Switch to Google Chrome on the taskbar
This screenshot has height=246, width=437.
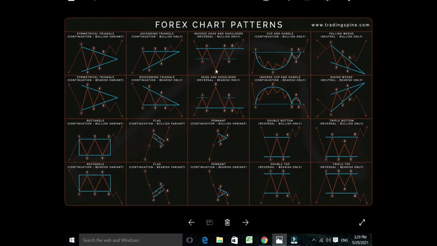264,240
